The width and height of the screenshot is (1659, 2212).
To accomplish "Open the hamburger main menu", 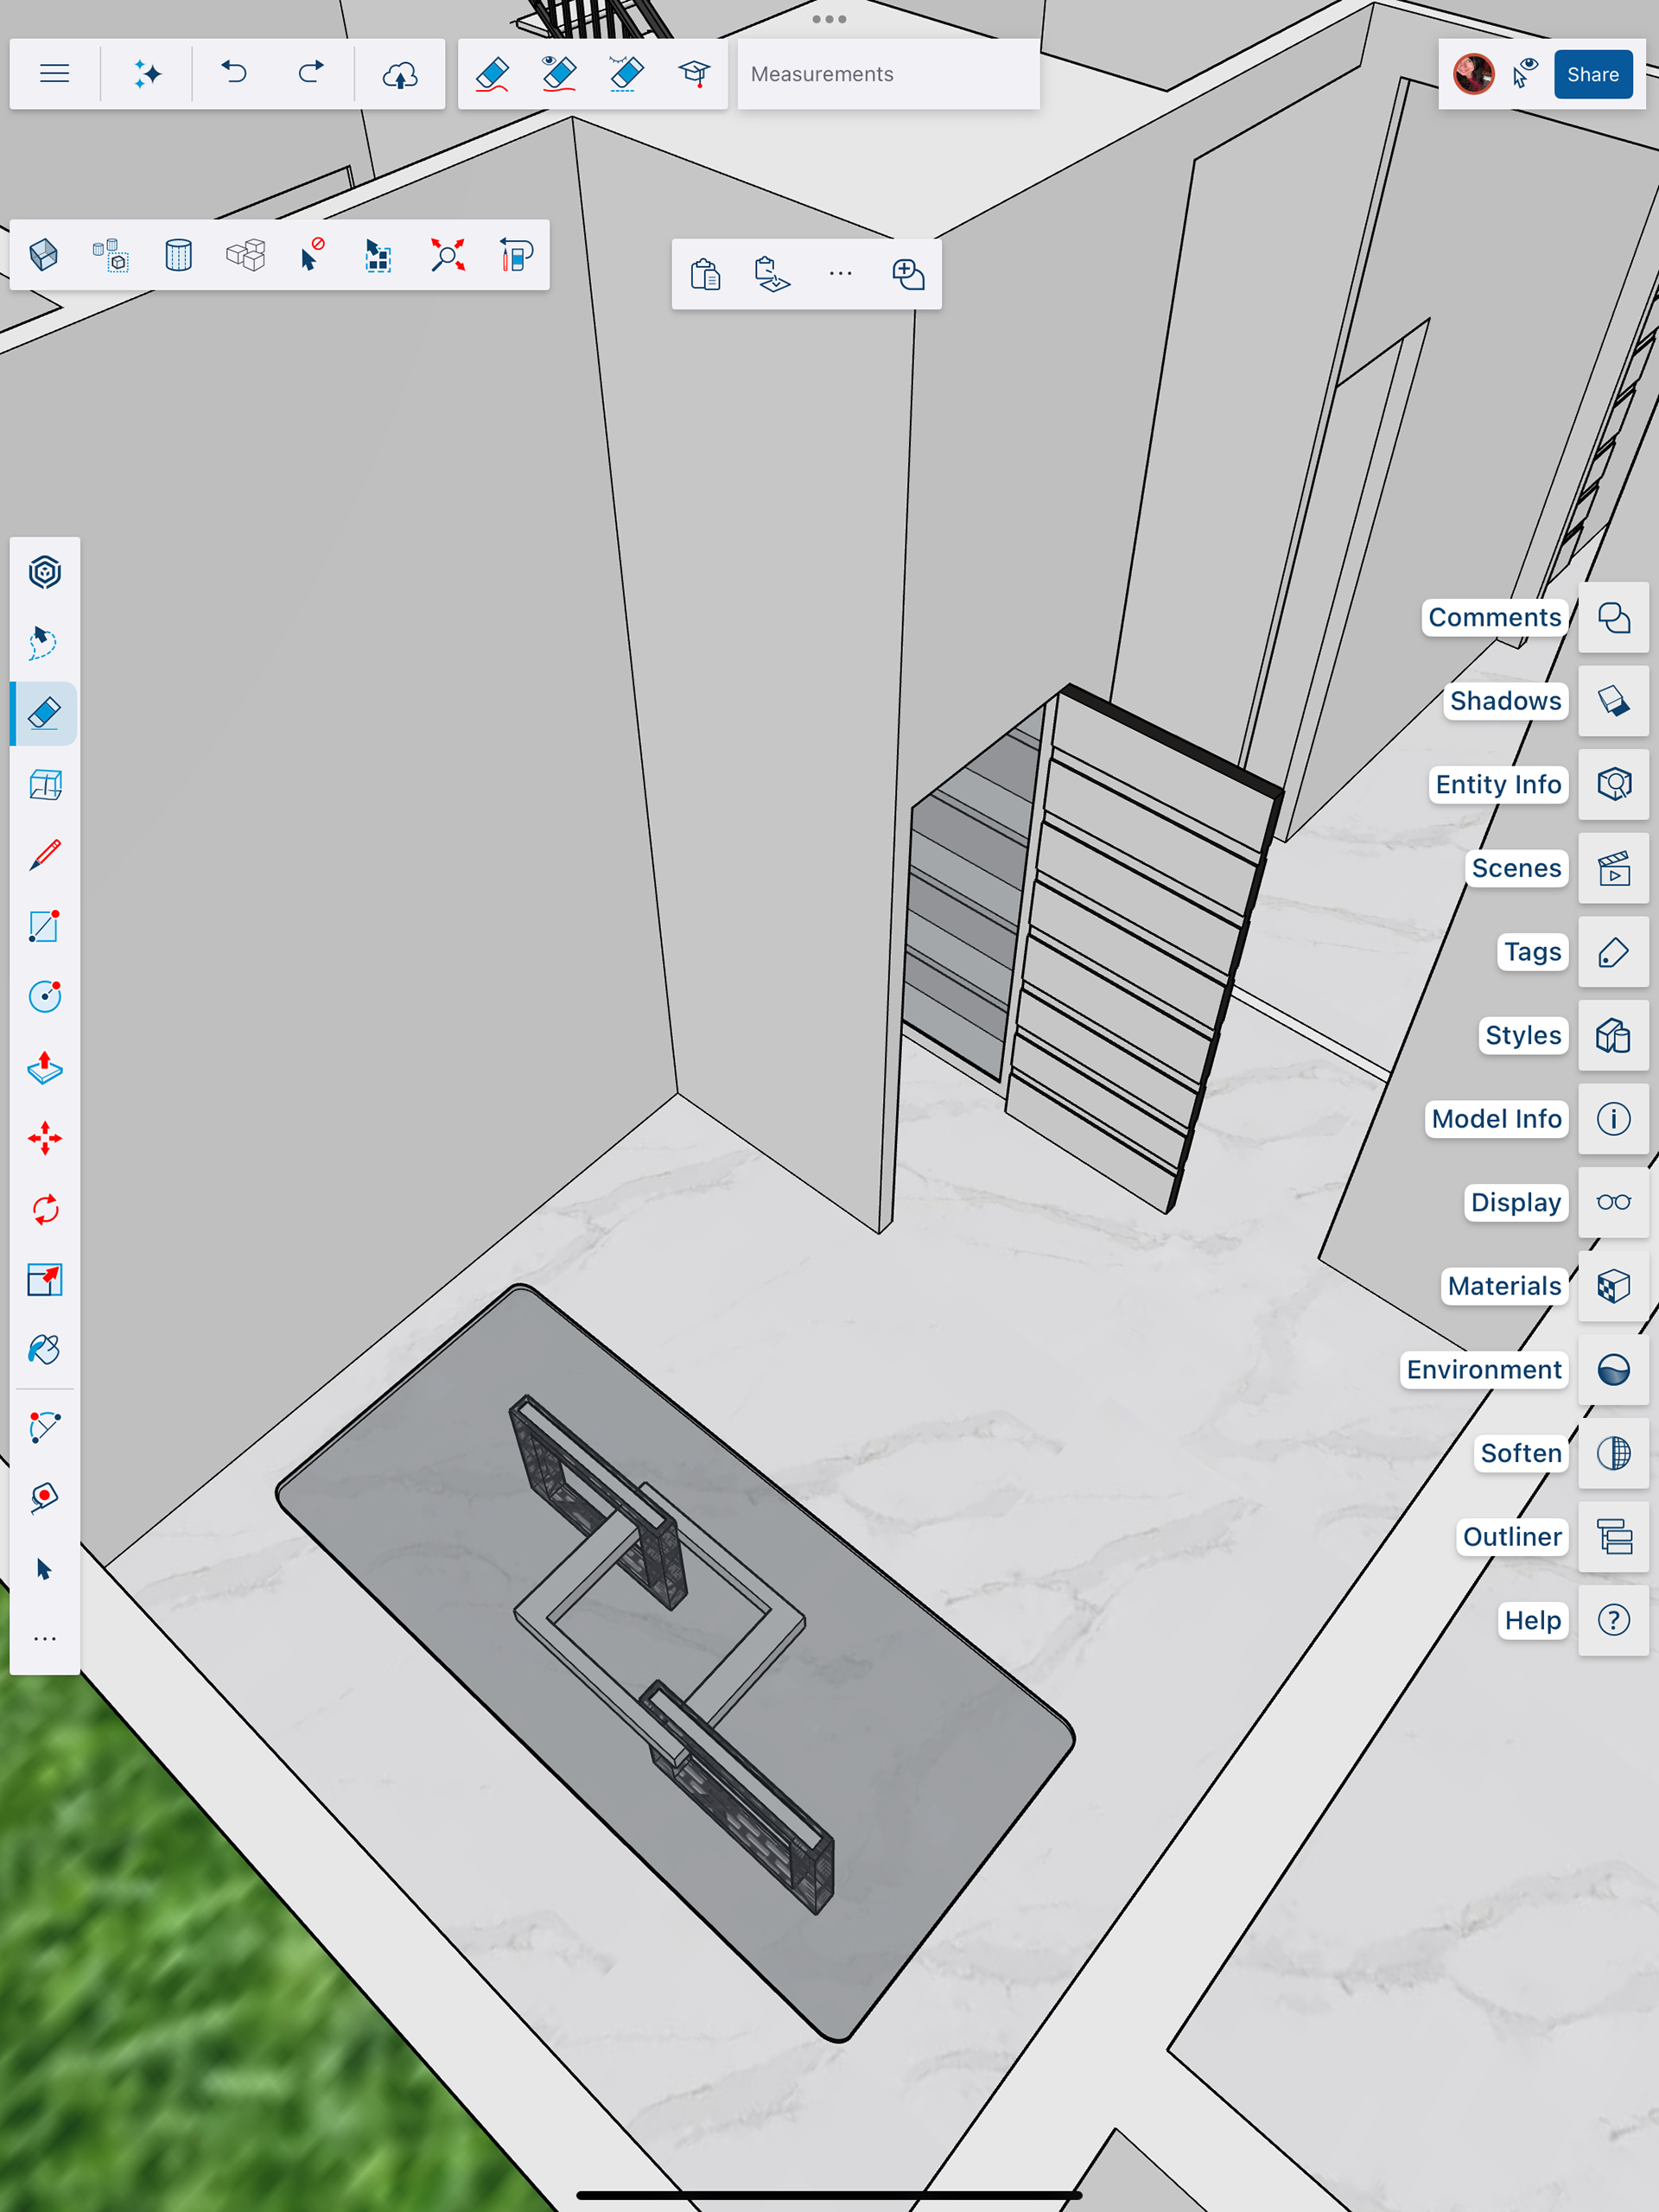I will pyautogui.click(x=55, y=74).
